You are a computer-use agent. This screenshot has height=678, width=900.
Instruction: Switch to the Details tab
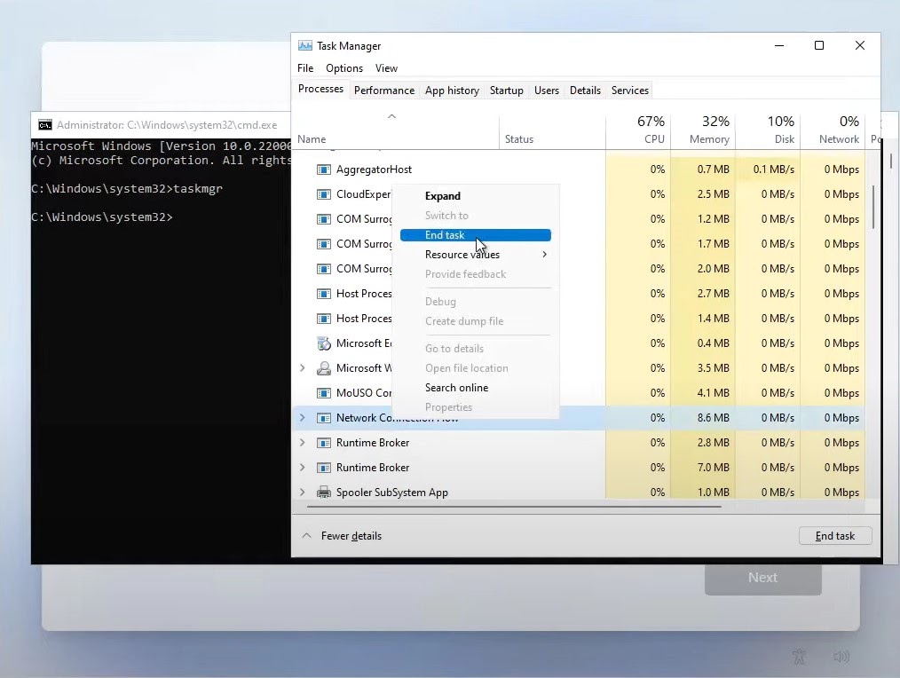[x=585, y=91]
